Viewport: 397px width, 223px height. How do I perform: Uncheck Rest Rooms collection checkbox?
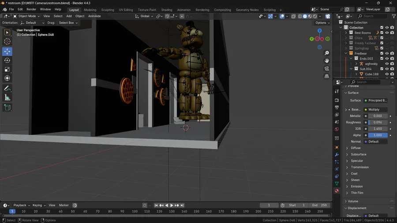coord(382,33)
